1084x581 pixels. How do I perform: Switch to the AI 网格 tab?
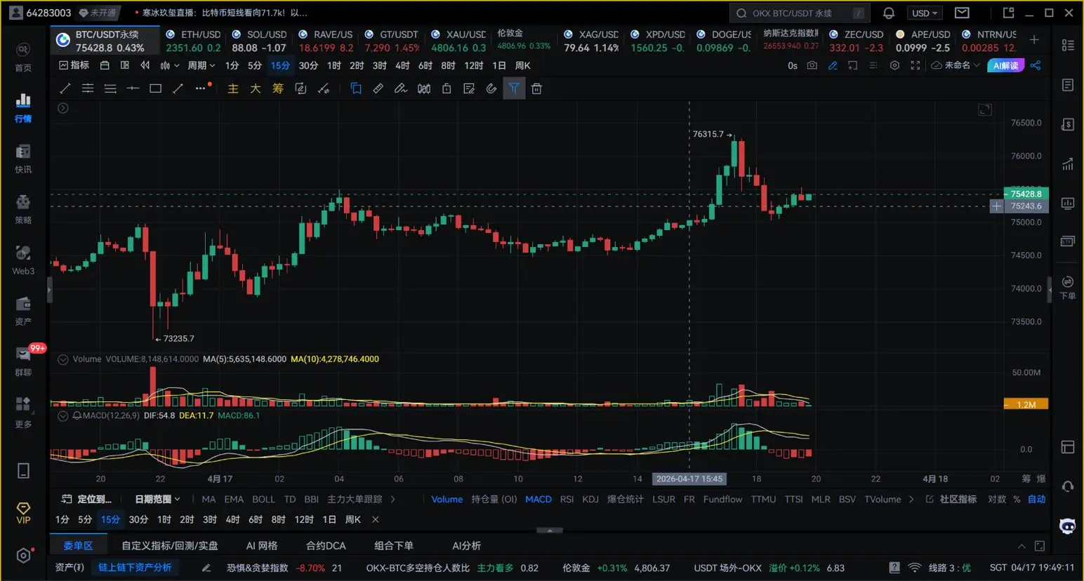click(262, 545)
